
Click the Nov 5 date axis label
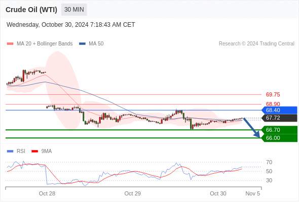pos(253,193)
